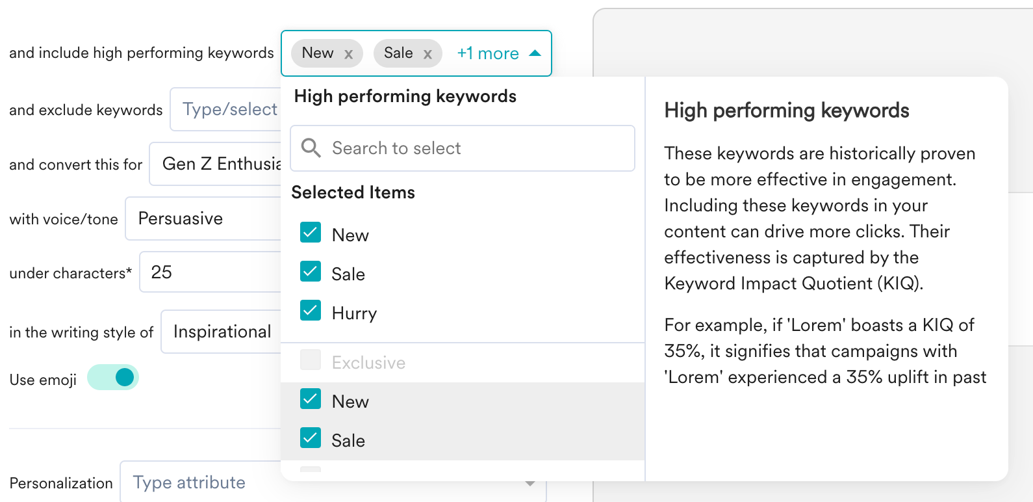Uncheck New in the highlighted keyword list
The image size is (1033, 502).
pyautogui.click(x=311, y=399)
